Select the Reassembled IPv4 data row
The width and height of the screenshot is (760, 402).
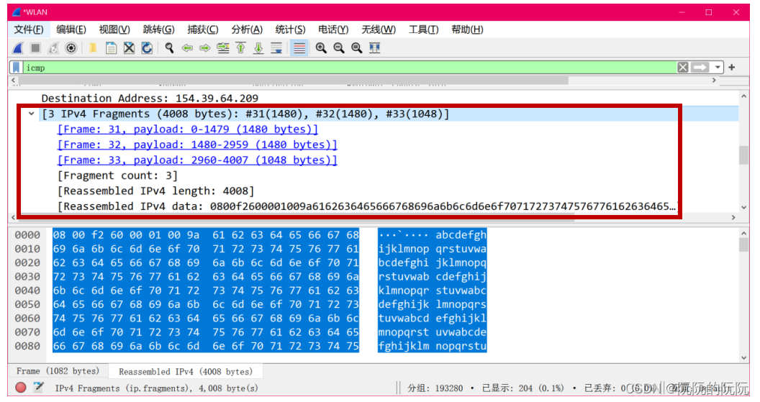click(x=367, y=206)
